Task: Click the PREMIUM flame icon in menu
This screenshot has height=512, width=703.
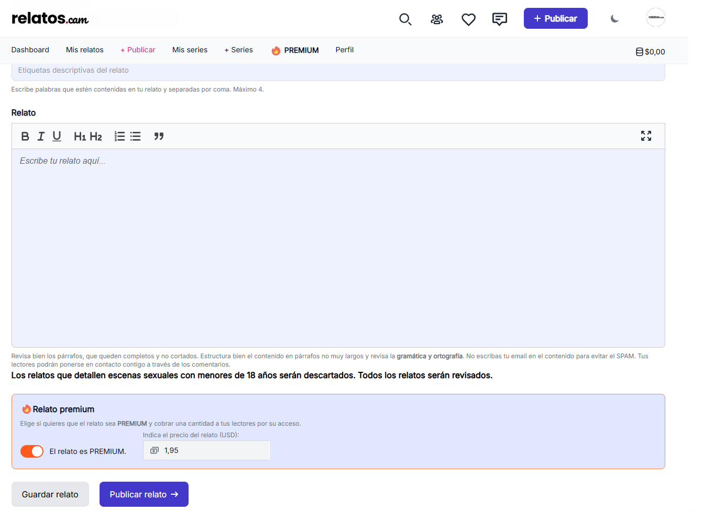Action: (x=276, y=50)
